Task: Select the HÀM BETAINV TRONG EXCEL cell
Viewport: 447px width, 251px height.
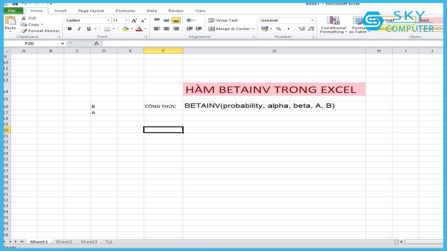Action: click(274, 90)
